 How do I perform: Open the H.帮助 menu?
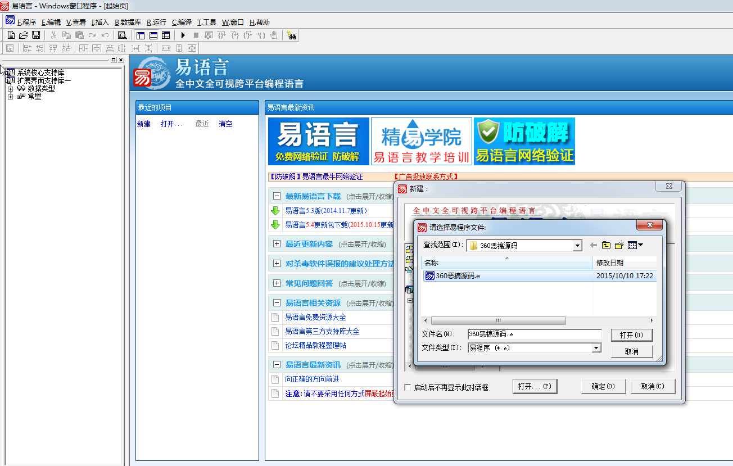(x=260, y=22)
